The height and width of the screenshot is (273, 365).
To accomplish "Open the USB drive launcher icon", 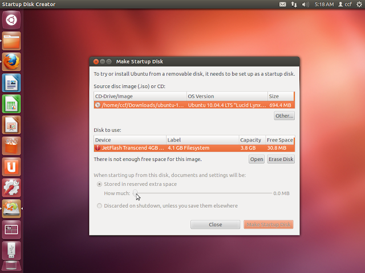I will tap(11, 250).
